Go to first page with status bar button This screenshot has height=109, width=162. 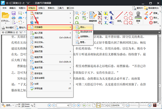[49, 105]
